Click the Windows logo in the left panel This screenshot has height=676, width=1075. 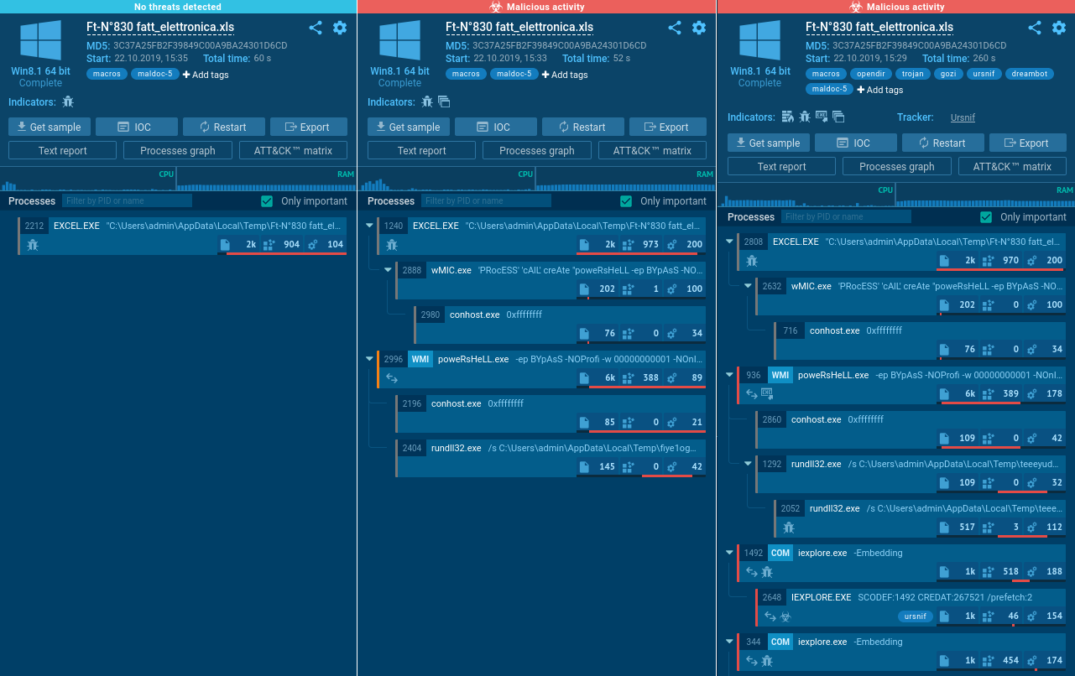click(40, 41)
